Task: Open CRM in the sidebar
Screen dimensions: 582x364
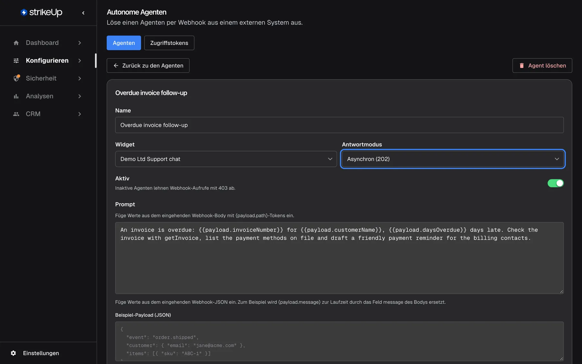Action: [x=48, y=114]
